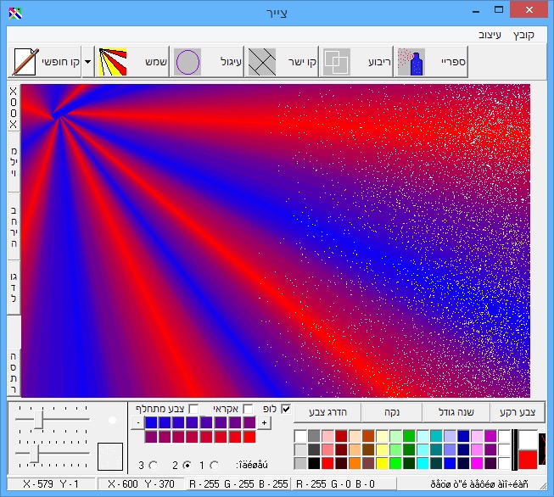Viewport: 554px width, 497px height.
Task: Open the dropdown arrow beside the pencil tool
Action: (88, 62)
